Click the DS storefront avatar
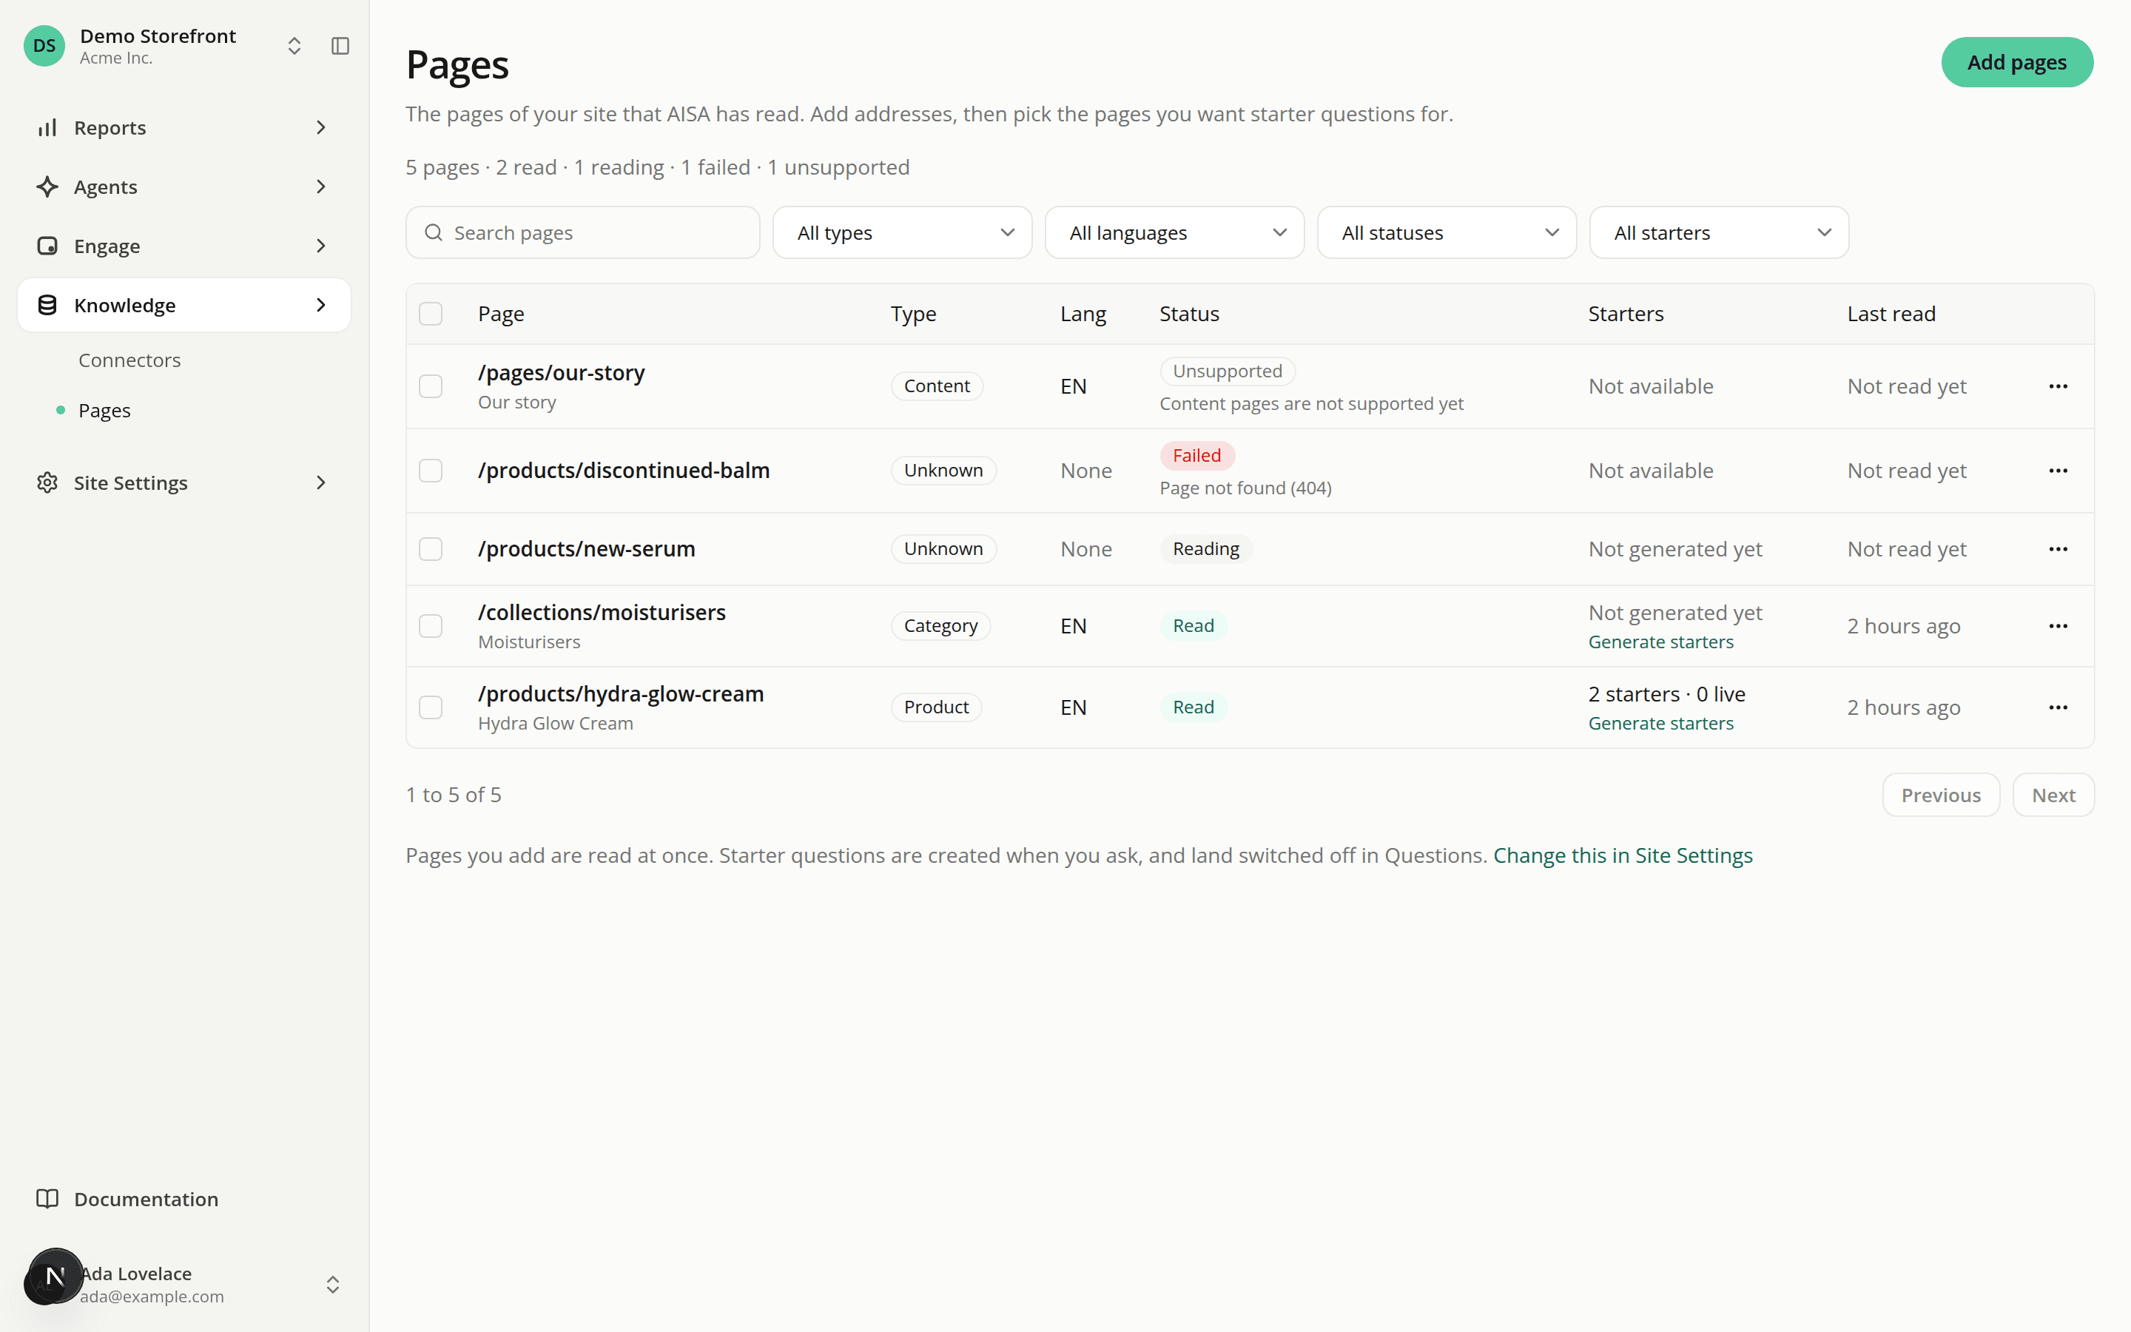The image size is (2131, 1332). tap(44, 46)
